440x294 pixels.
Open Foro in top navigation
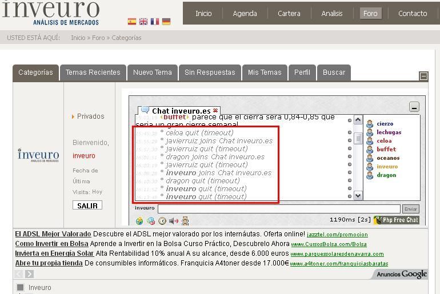(370, 14)
